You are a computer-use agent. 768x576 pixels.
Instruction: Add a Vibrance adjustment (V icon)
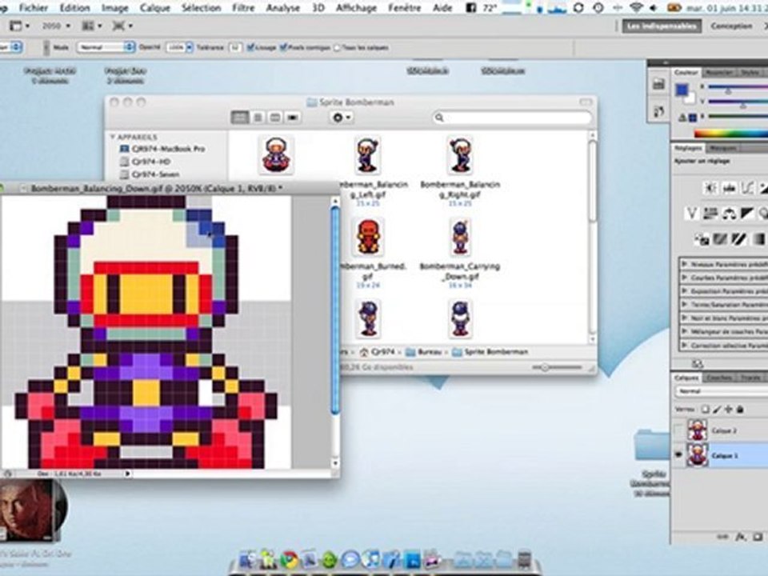pos(691,214)
